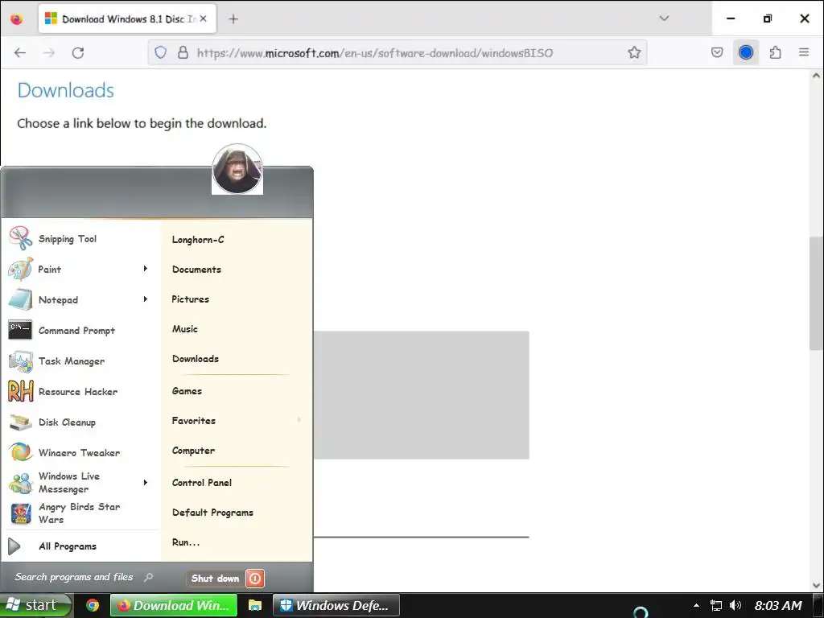Open the Extensions puzzle icon
824x618 pixels.
pos(775,52)
